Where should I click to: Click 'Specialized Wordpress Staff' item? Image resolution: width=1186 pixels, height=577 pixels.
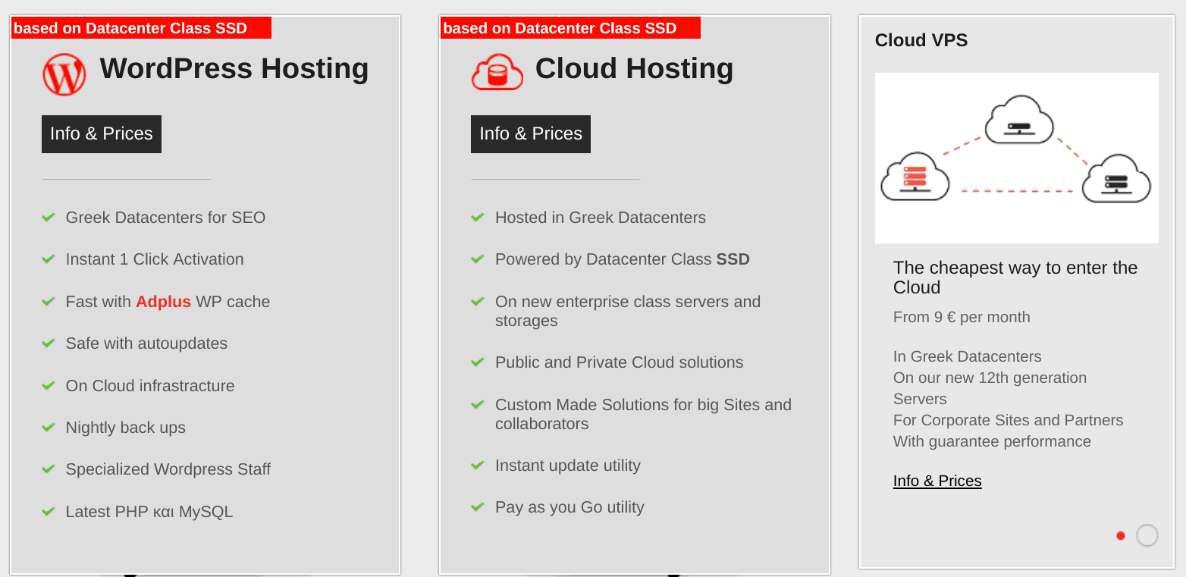(x=168, y=469)
